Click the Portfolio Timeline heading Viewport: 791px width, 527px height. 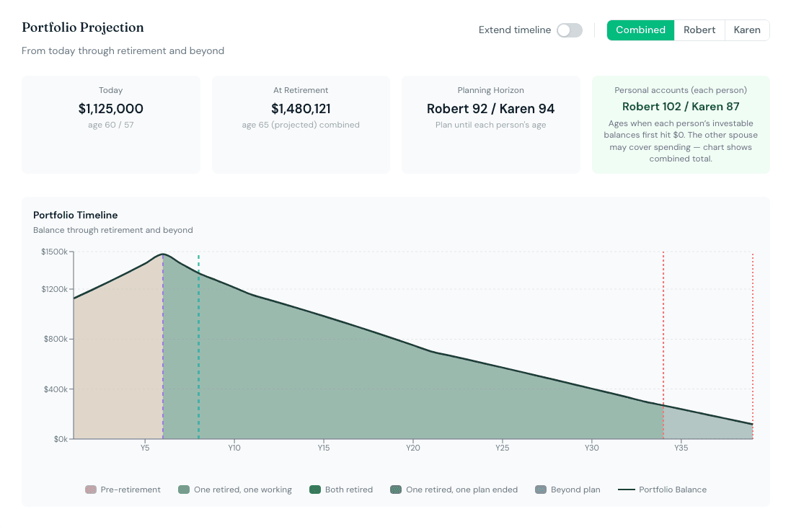click(76, 215)
